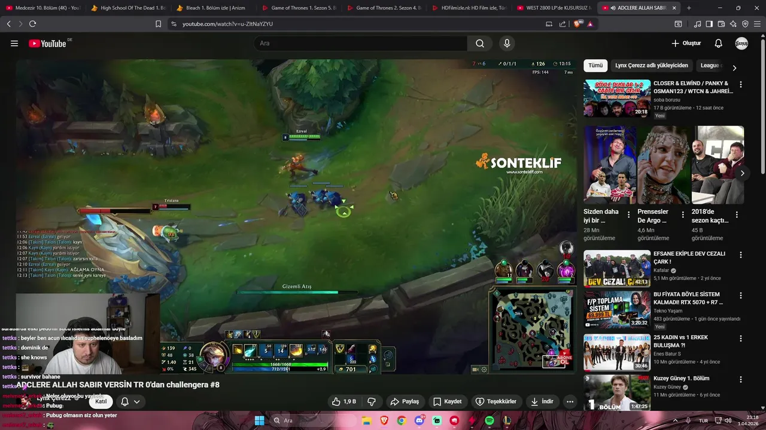Image resolution: width=766 pixels, height=430 pixels.
Task: Open options for Prensesler De Argo short
Action: click(683, 214)
